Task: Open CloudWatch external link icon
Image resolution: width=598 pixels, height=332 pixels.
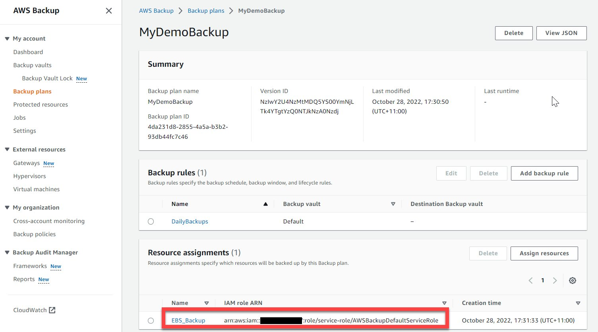Action: point(52,310)
